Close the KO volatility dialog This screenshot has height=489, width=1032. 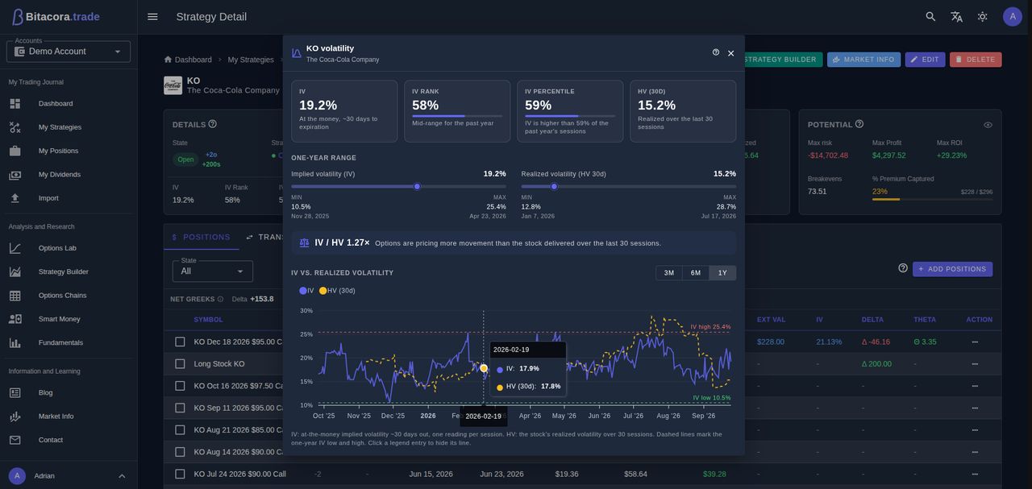[x=731, y=53]
